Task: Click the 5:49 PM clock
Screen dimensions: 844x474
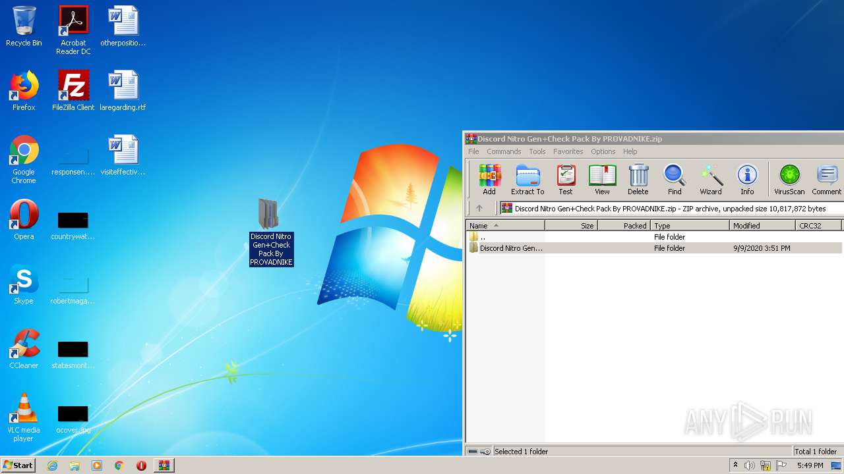Action: pyautogui.click(x=810, y=465)
